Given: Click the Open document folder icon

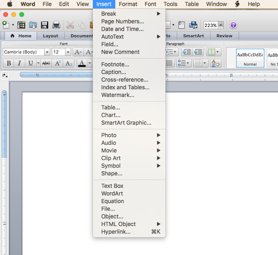Looking at the screenshot, I should pos(33,25).
